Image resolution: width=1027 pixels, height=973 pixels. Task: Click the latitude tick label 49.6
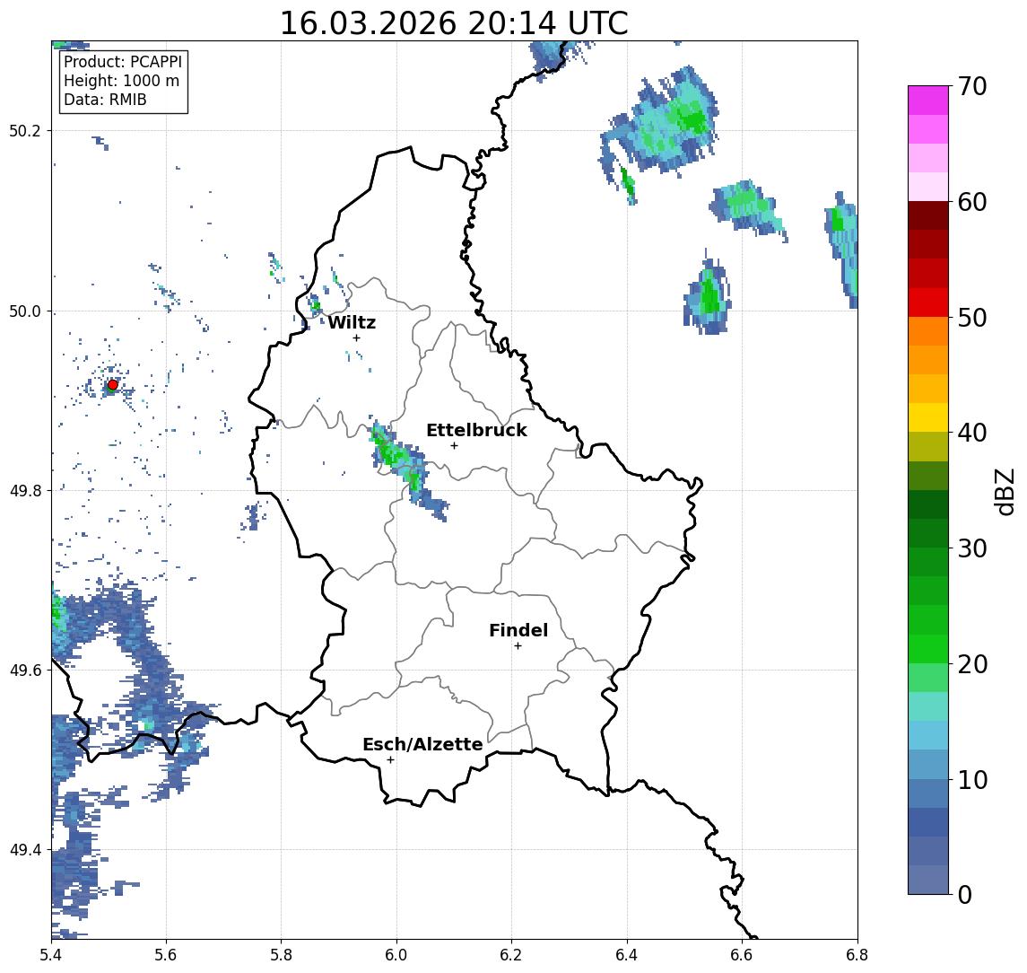coord(25,671)
